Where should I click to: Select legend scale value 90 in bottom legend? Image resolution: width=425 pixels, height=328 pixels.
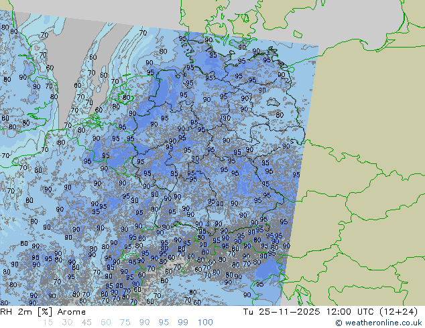point(145,323)
